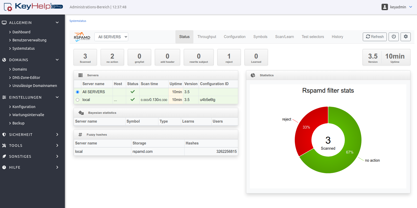
Task: Open the All SERVERS dropdown
Action: [x=111, y=37]
